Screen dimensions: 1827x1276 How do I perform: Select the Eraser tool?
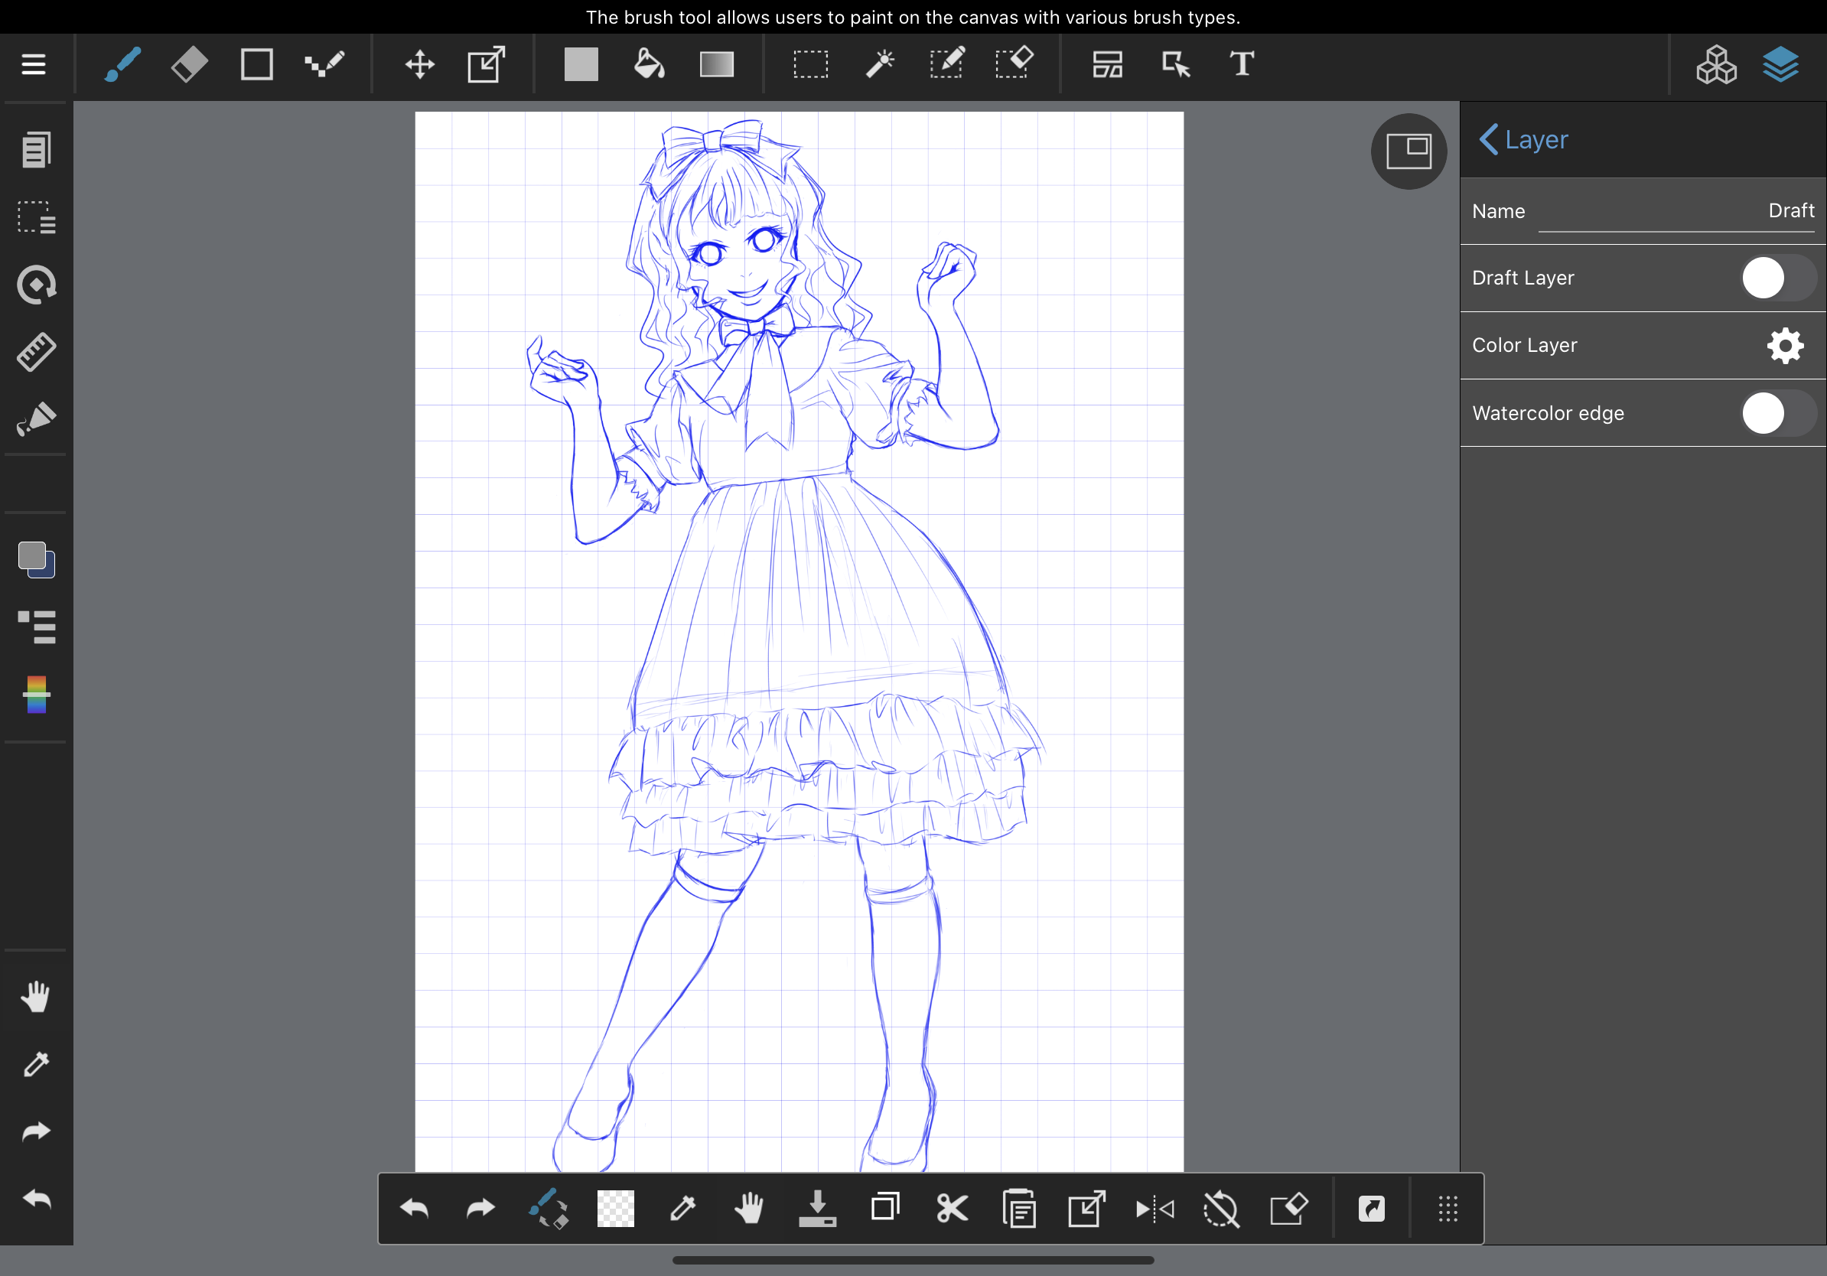(x=188, y=63)
